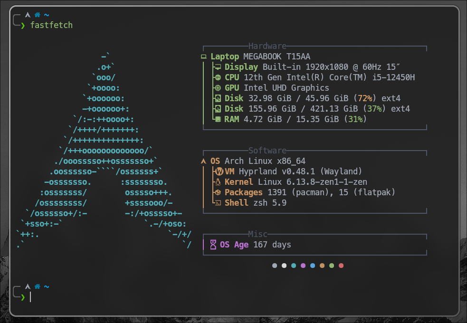This screenshot has height=323, width=467.
Task: Click the home icon in the bottom prompt
Action: pyautogui.click(x=37, y=286)
